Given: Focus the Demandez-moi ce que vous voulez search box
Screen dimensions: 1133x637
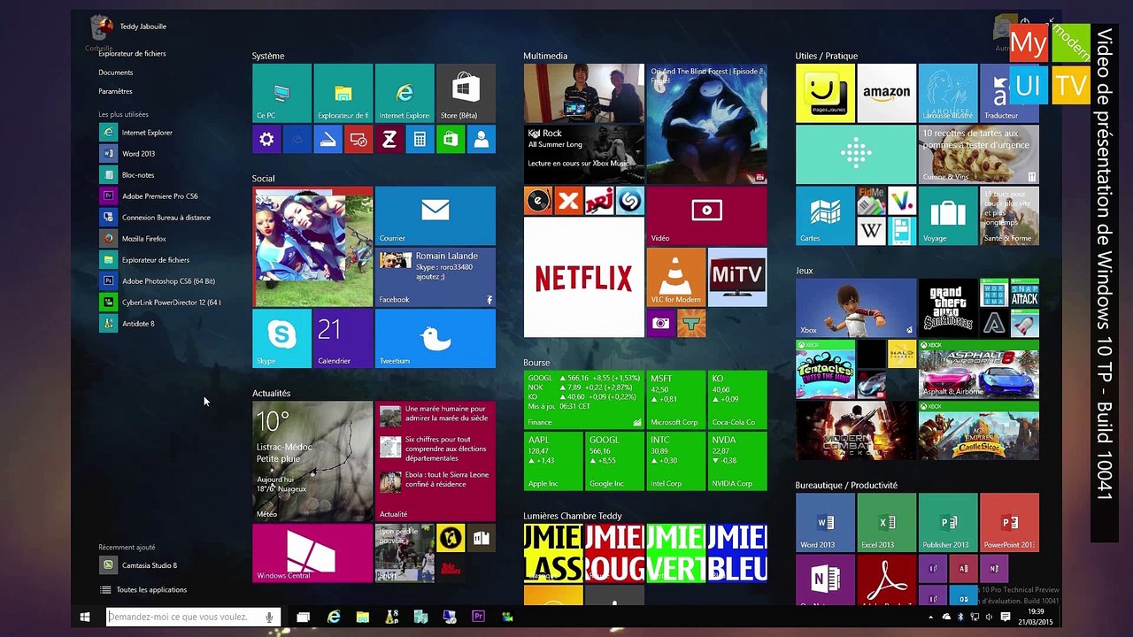Looking at the screenshot, I should (x=193, y=617).
